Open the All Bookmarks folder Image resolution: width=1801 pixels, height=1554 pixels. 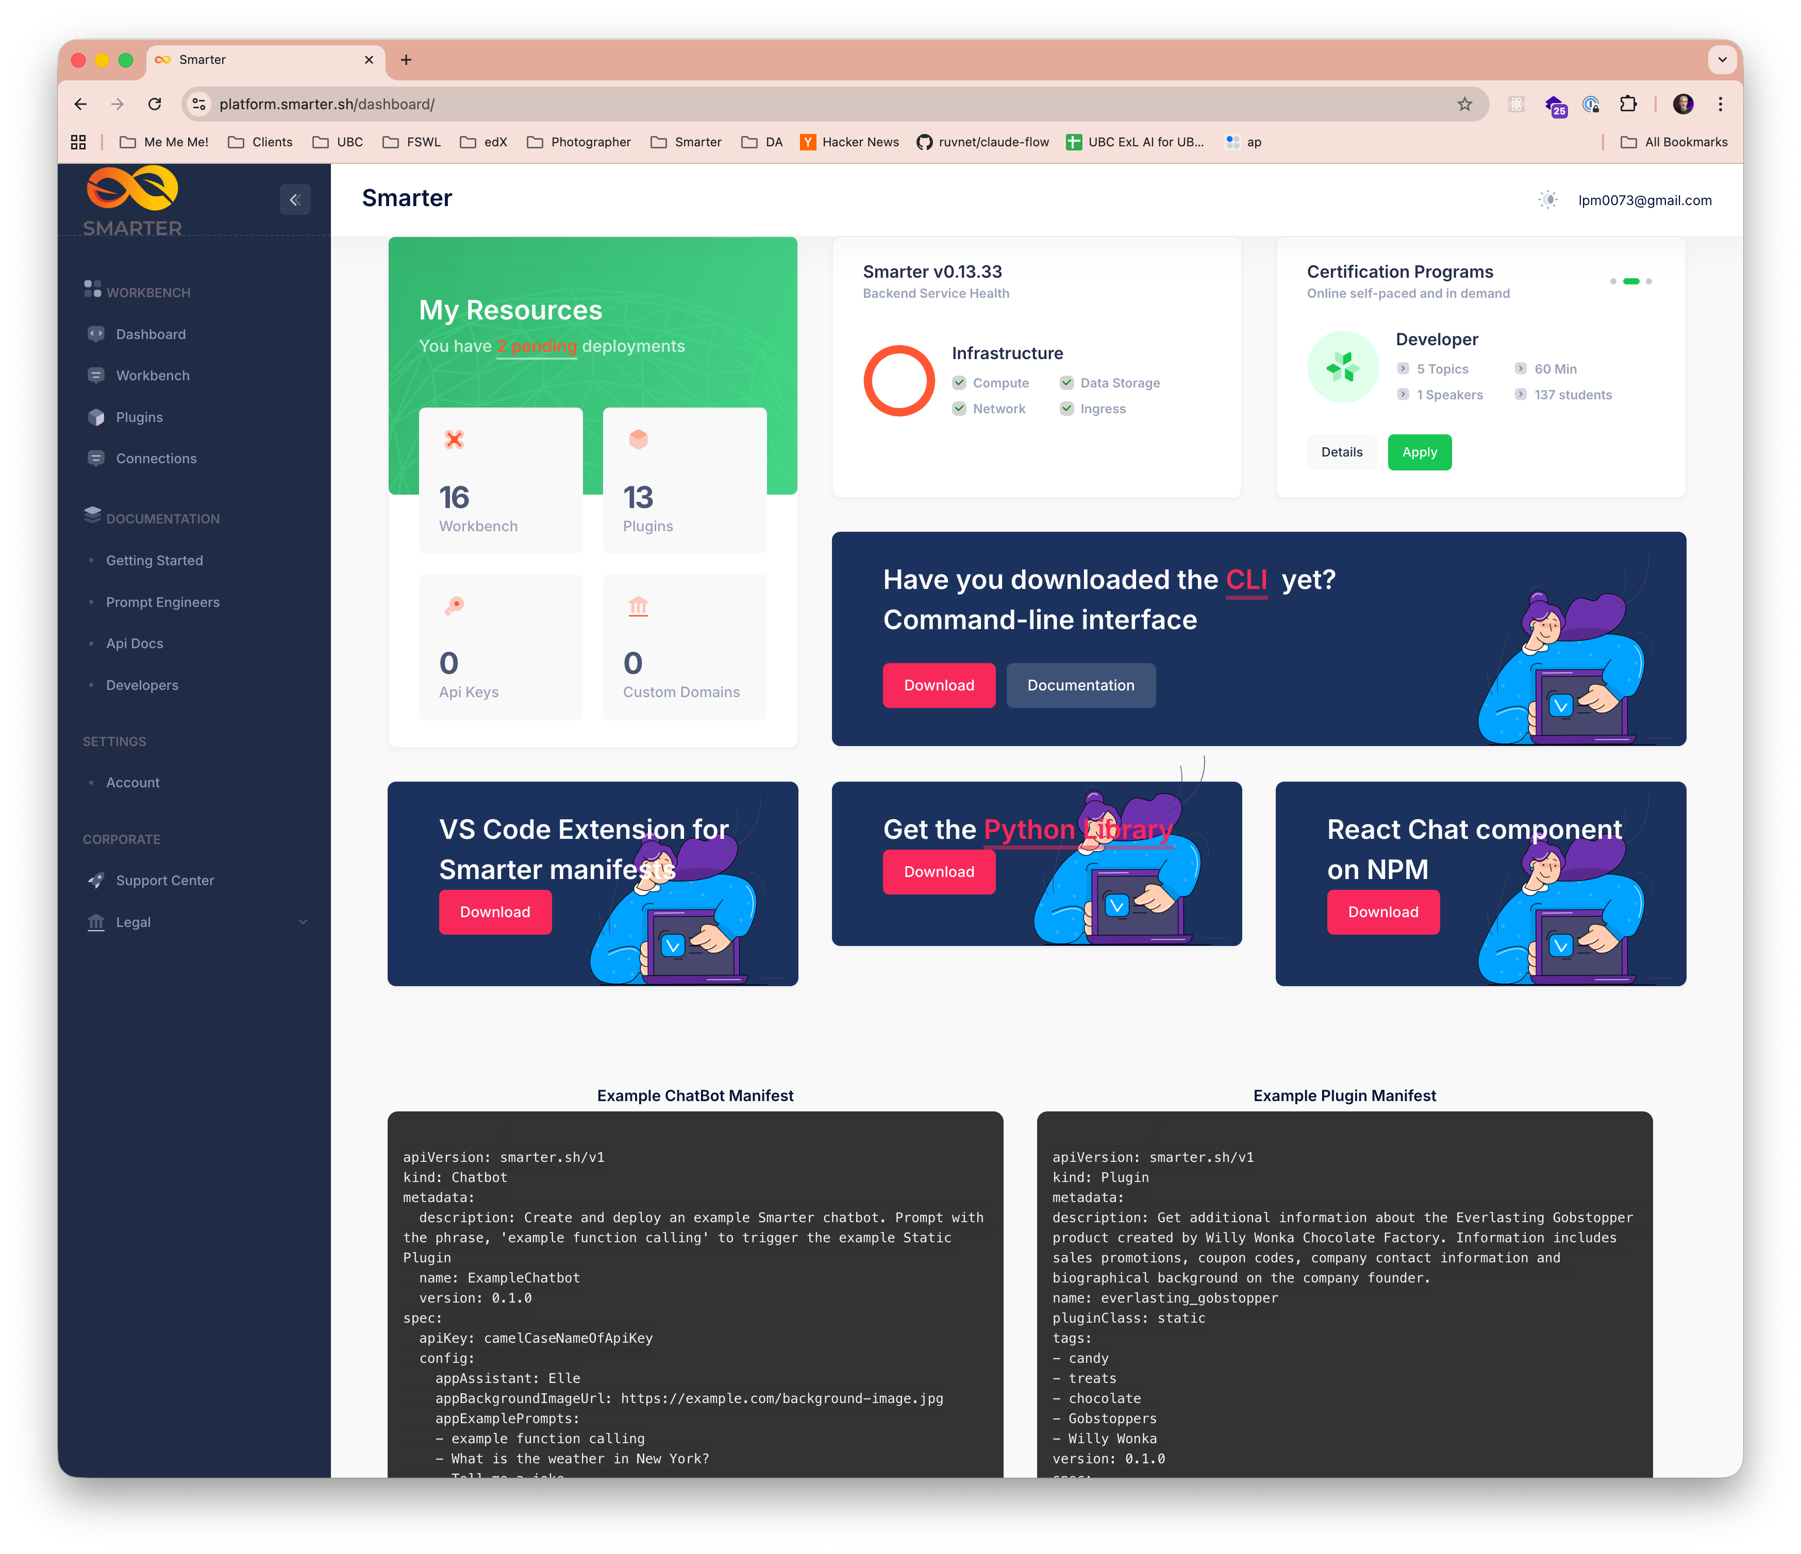click(1673, 142)
